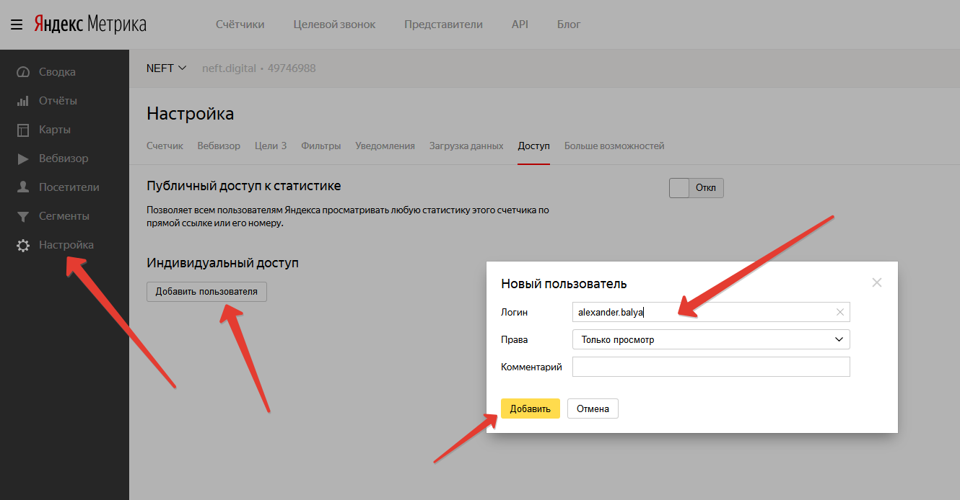
Task: Open Сегменты funnel icon
Action: pyautogui.click(x=23, y=216)
